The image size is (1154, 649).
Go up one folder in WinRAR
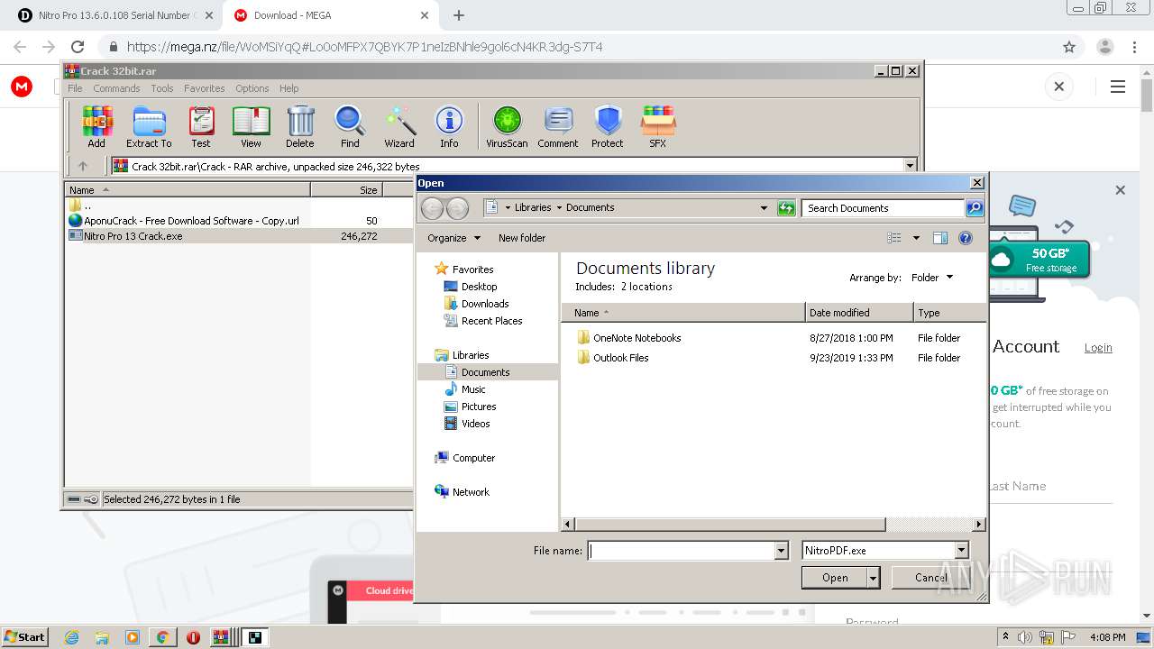click(83, 166)
